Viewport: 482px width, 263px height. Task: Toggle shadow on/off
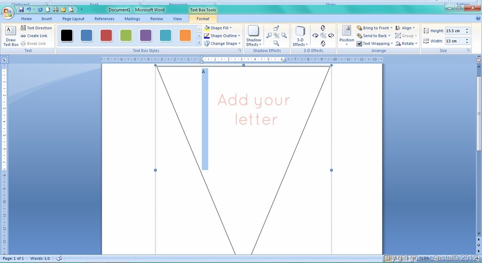(x=276, y=36)
